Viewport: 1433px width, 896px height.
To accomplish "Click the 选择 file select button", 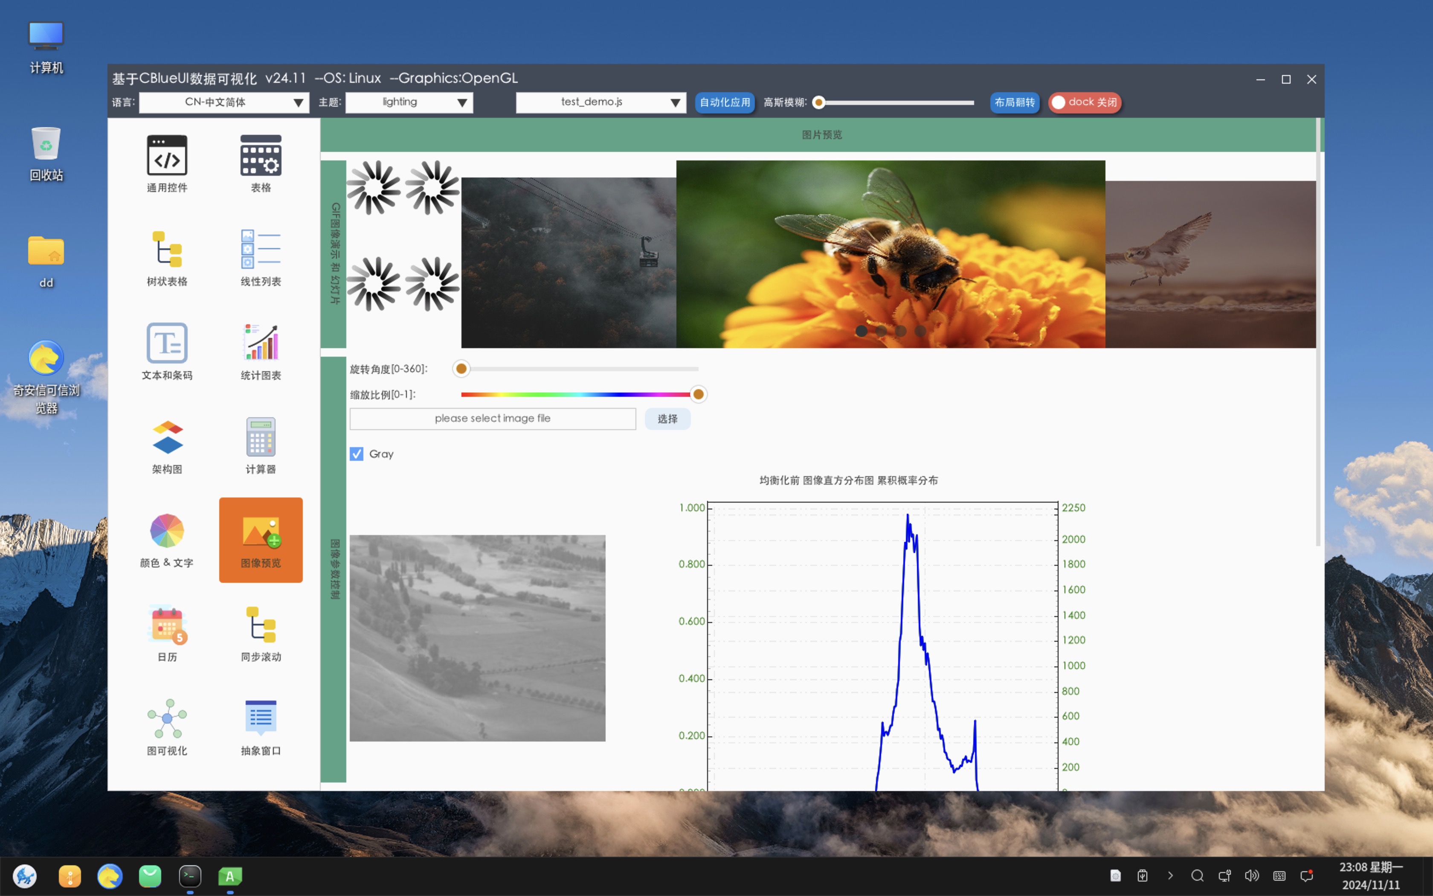I will (x=667, y=419).
